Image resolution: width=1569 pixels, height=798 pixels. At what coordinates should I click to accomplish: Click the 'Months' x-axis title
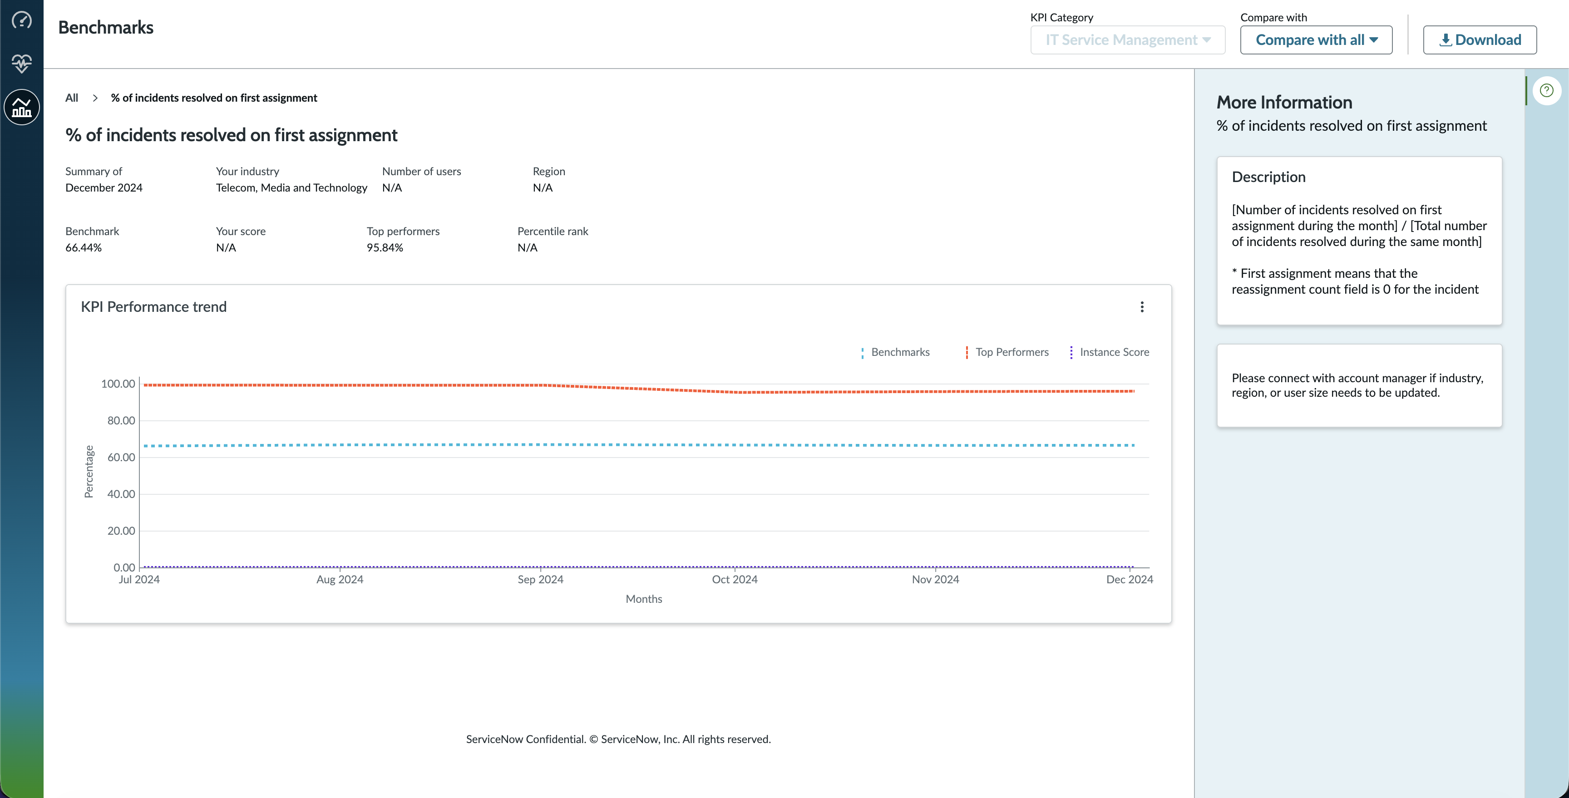click(644, 599)
